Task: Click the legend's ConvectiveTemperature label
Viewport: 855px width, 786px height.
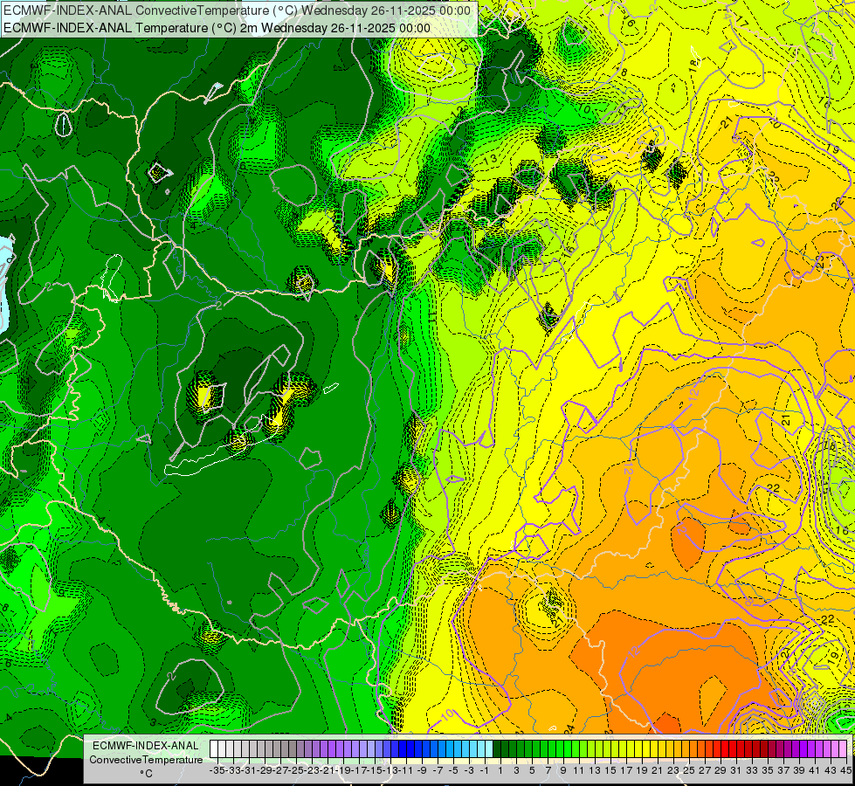Action: 146,759
